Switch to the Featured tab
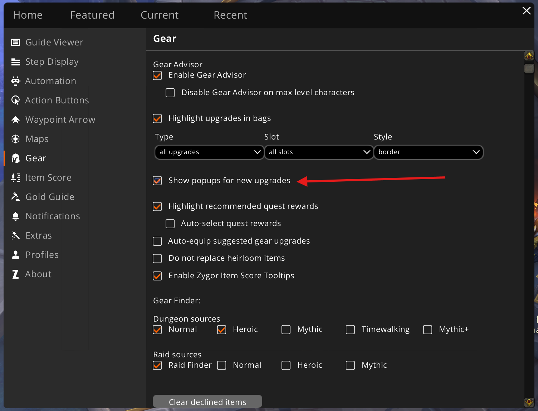The width and height of the screenshot is (538, 411). [92, 15]
